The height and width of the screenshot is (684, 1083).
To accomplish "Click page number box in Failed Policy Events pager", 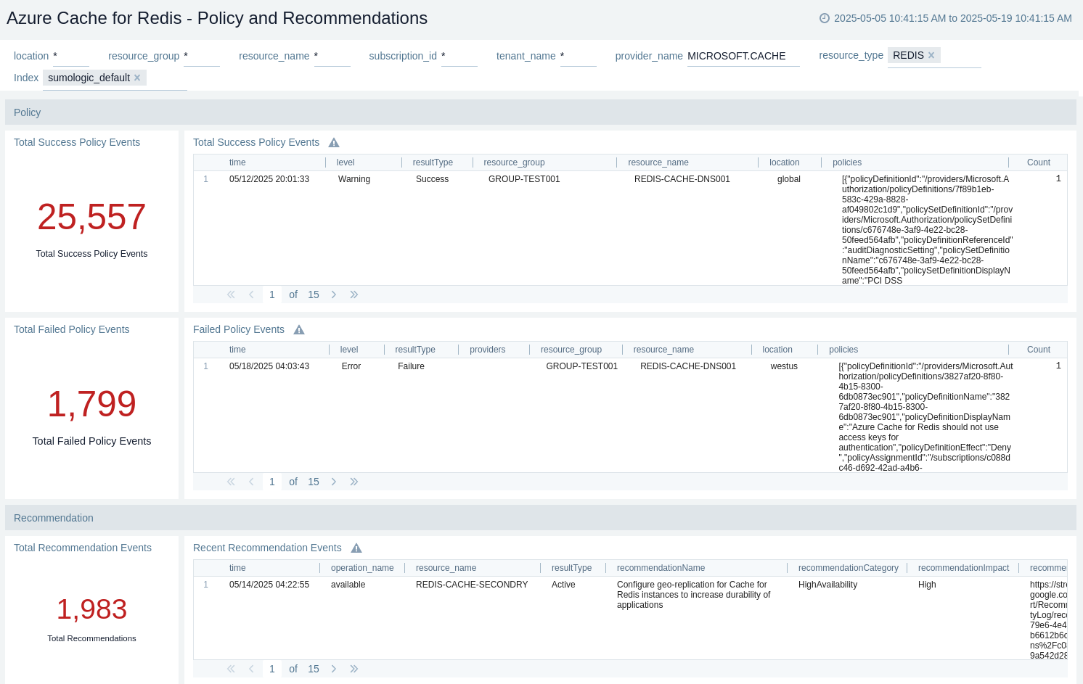I will point(272,482).
